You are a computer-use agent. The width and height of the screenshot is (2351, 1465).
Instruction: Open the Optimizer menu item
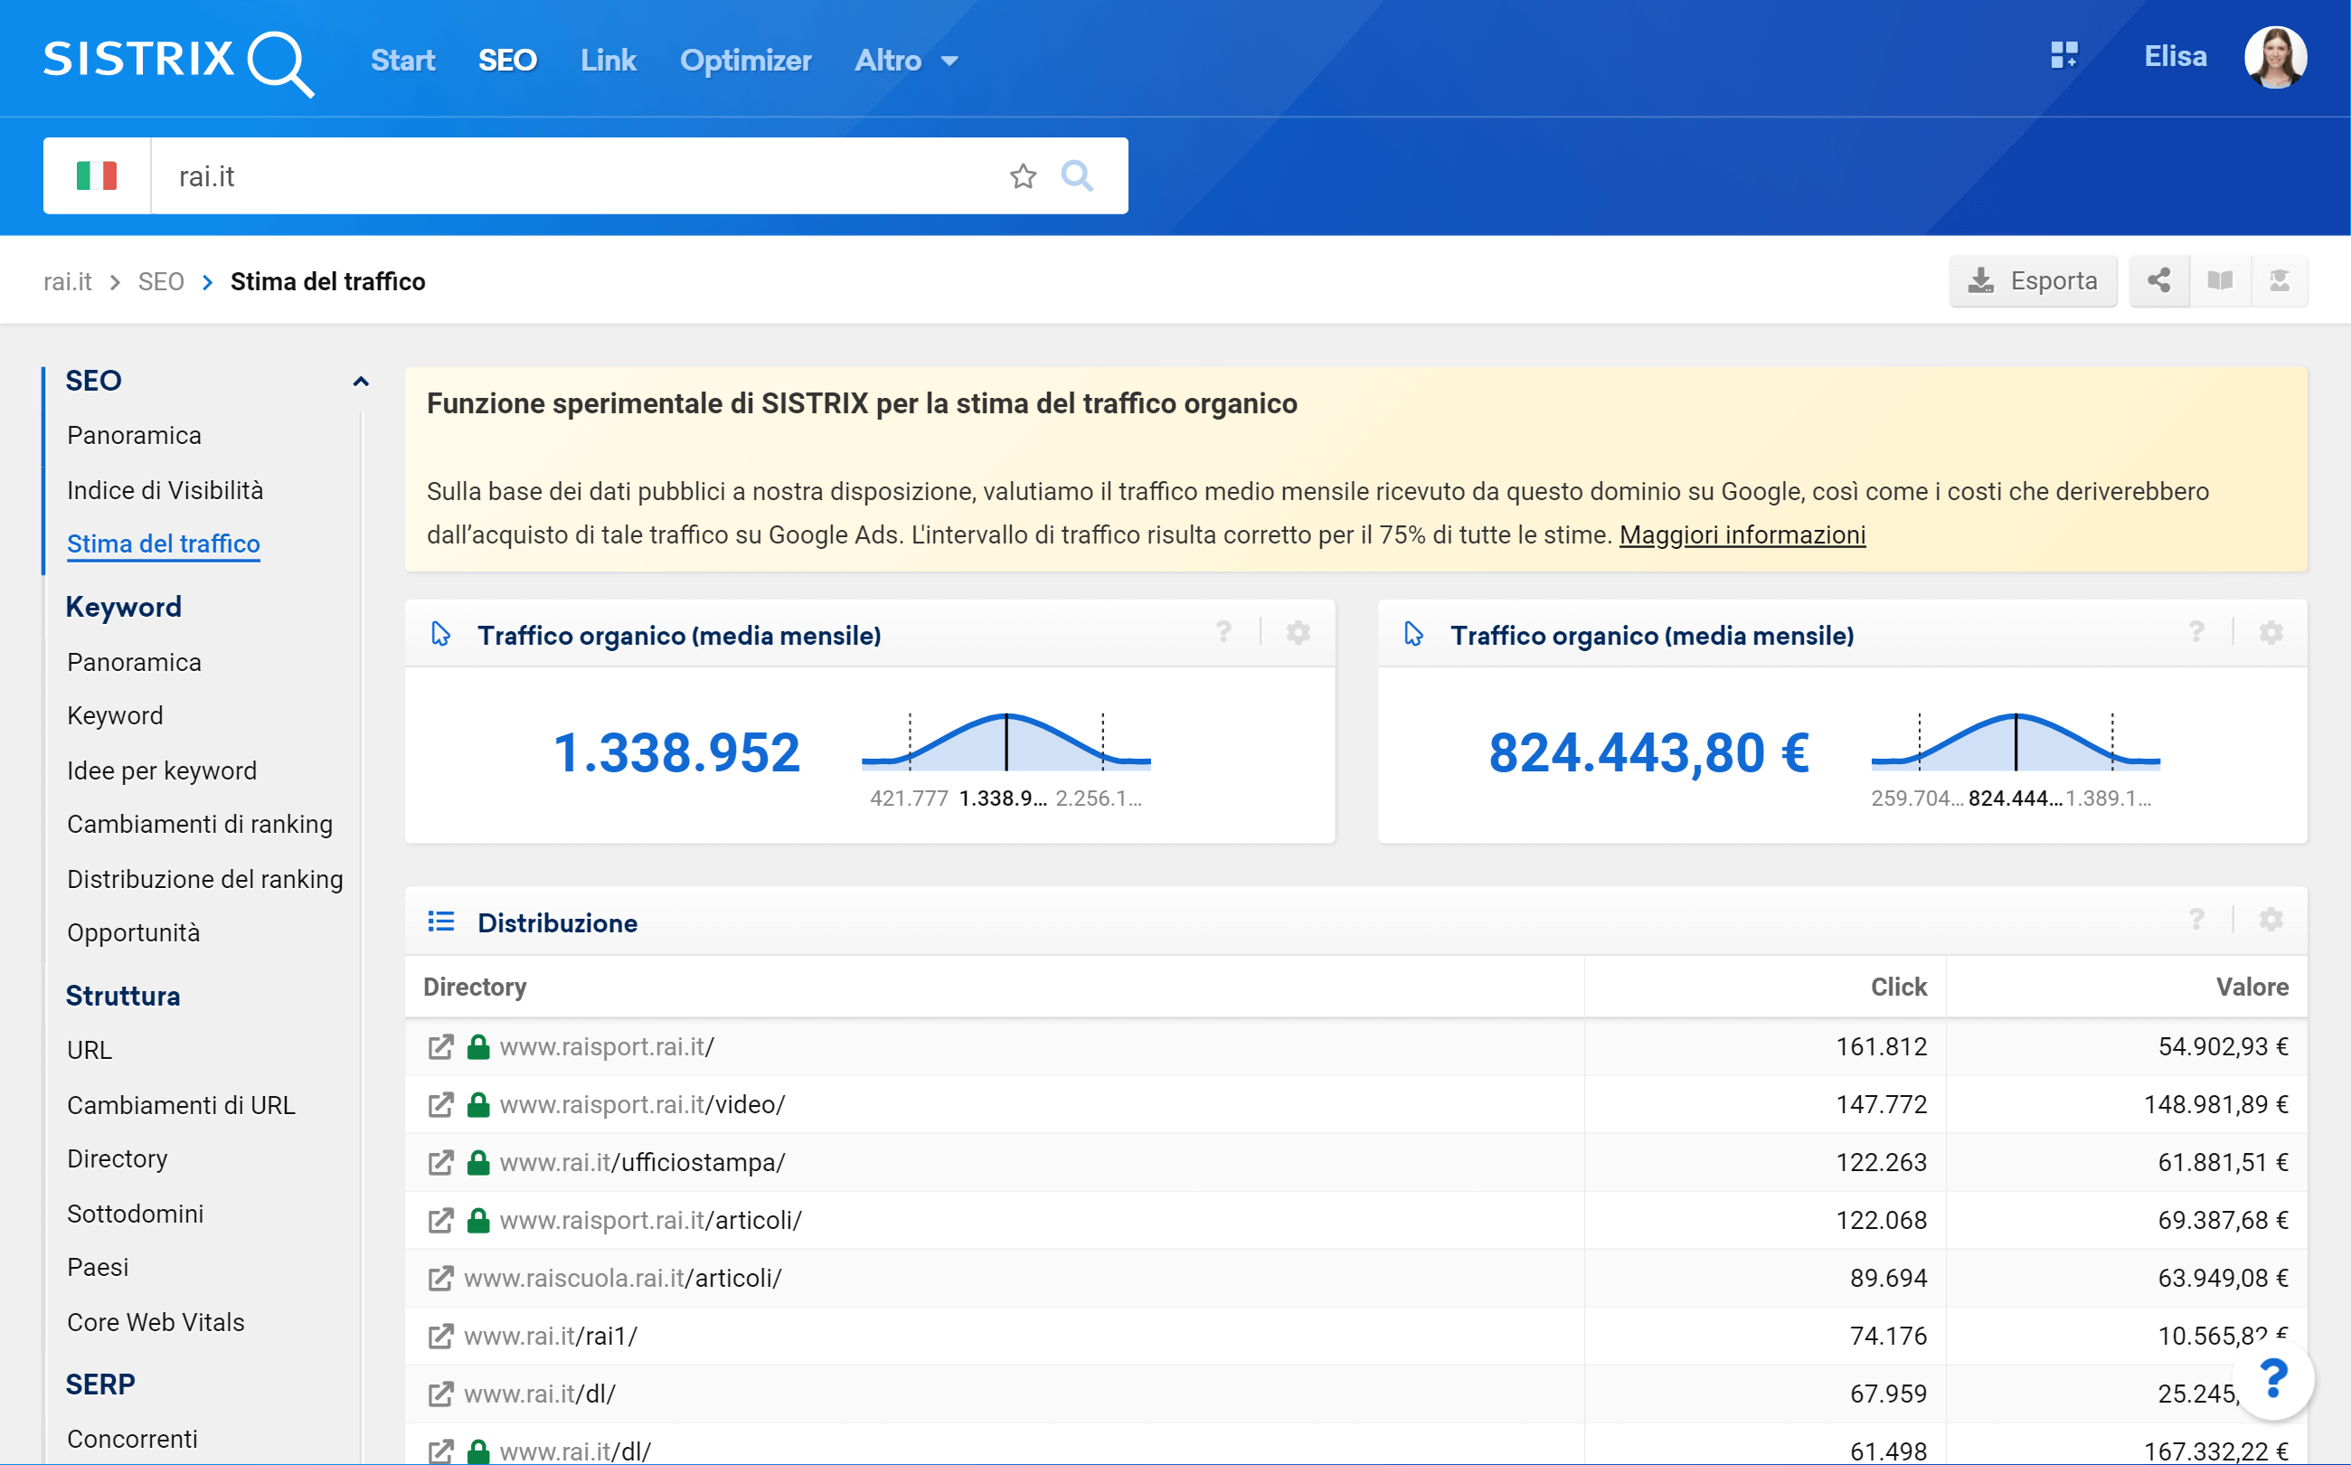click(x=745, y=60)
